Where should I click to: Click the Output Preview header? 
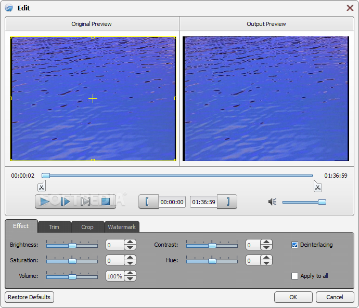click(x=266, y=24)
